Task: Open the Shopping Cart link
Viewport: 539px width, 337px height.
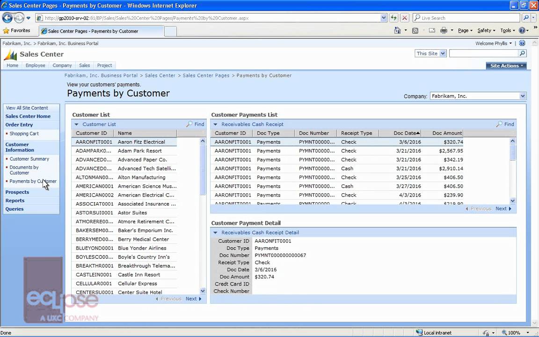Action: pyautogui.click(x=24, y=133)
